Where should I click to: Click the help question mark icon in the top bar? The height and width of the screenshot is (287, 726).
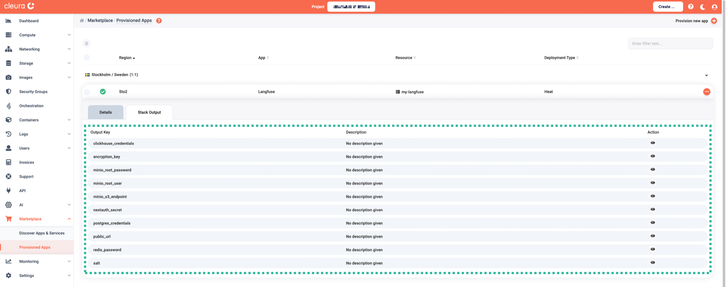(690, 7)
